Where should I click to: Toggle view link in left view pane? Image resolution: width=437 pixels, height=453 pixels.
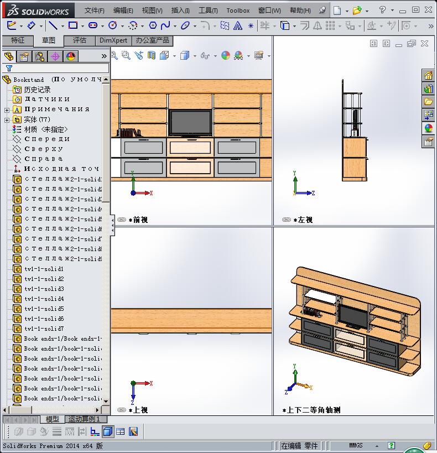coord(287,220)
